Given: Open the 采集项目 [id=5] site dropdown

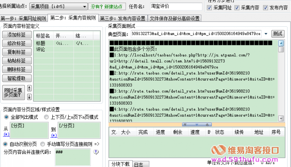Looking at the screenshot, I should pos(58,7).
